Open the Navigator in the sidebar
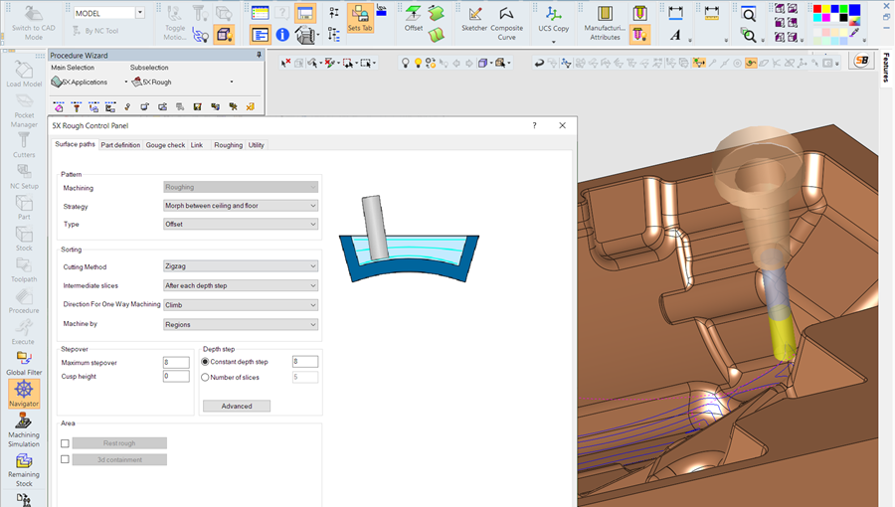The width and height of the screenshot is (895, 507). 24,394
